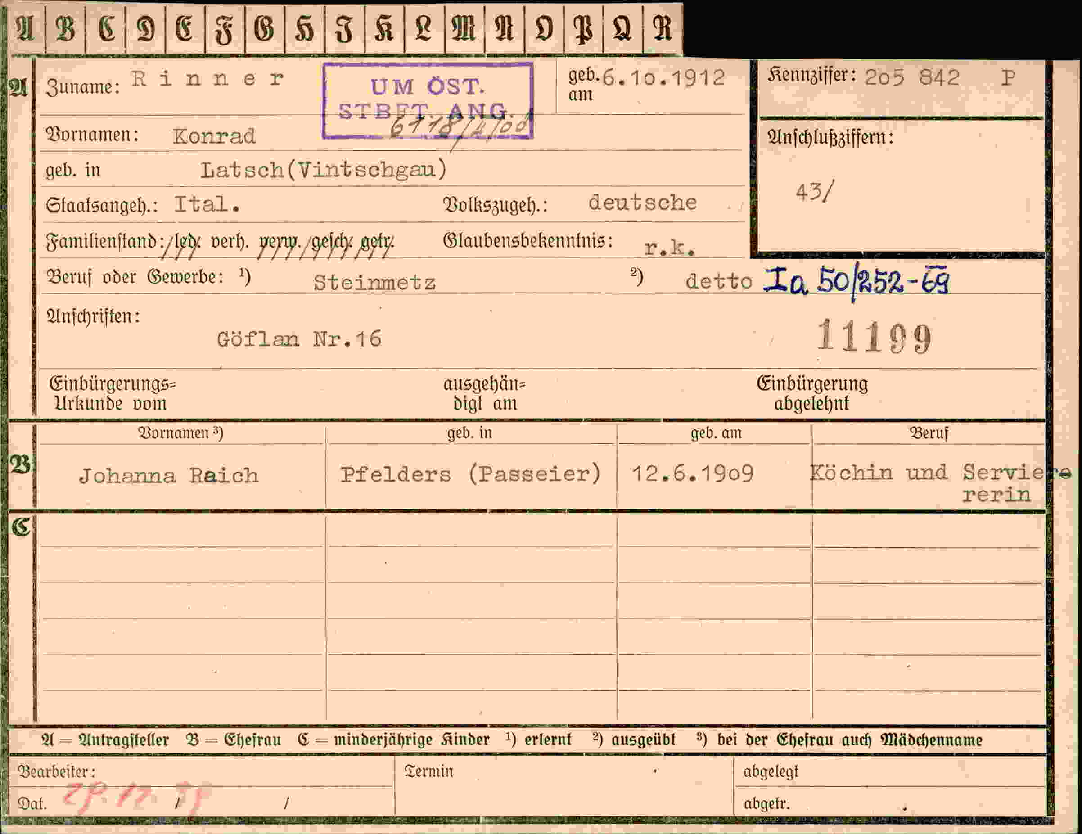Click the typed surname "Rinner"
The height and width of the screenshot is (834, 1082).
point(207,79)
